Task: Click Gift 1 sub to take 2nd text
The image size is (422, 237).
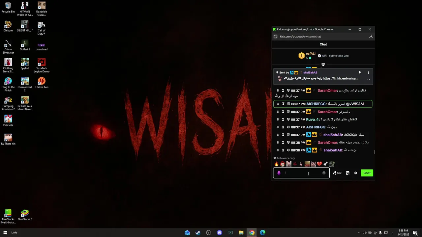Action: 335,56
